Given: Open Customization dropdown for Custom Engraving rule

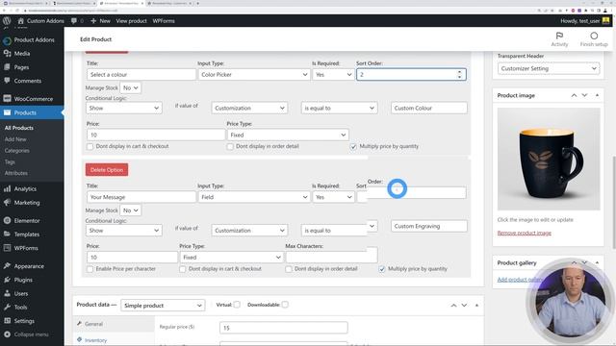Looking at the screenshot, I should [x=249, y=231].
